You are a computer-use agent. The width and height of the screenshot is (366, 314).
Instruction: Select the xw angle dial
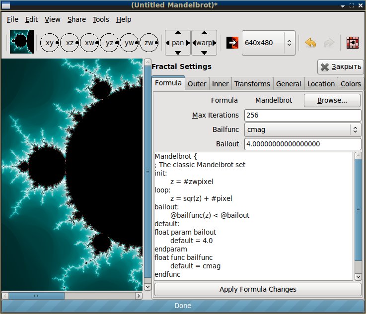click(89, 43)
